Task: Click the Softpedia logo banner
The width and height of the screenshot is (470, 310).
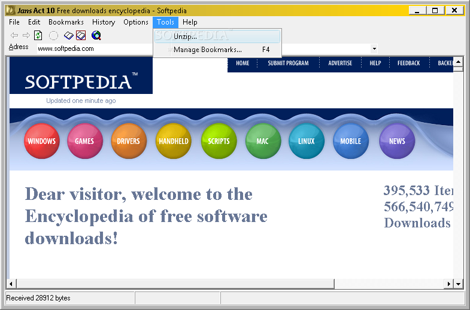Action: 81,75
